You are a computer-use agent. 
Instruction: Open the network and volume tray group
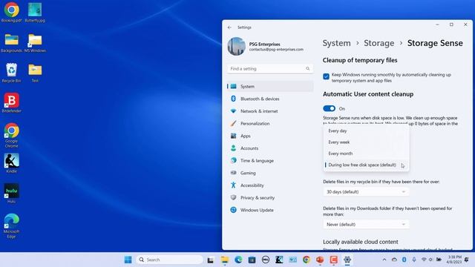coord(432,260)
